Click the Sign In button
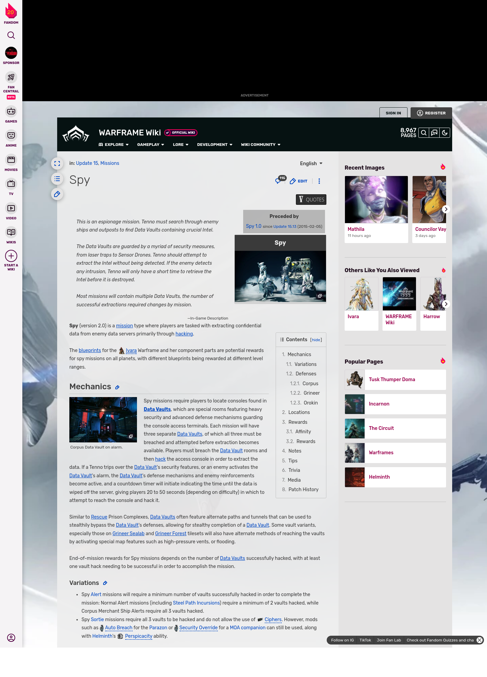487x677 pixels. pyautogui.click(x=393, y=113)
